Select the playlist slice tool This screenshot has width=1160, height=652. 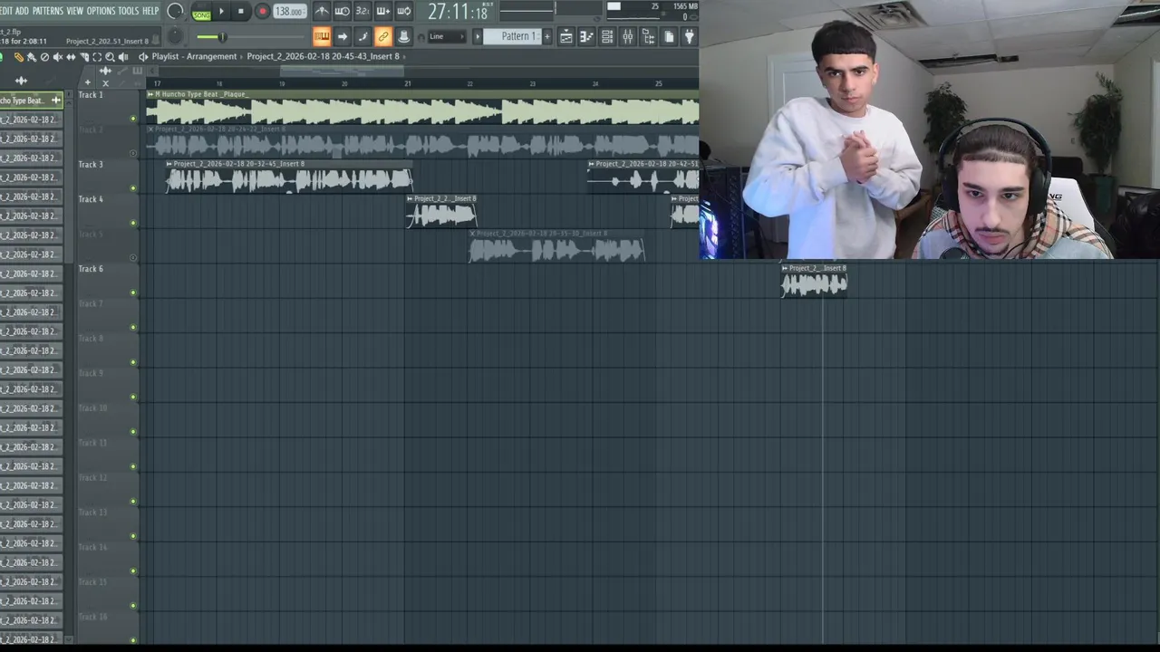(84, 57)
